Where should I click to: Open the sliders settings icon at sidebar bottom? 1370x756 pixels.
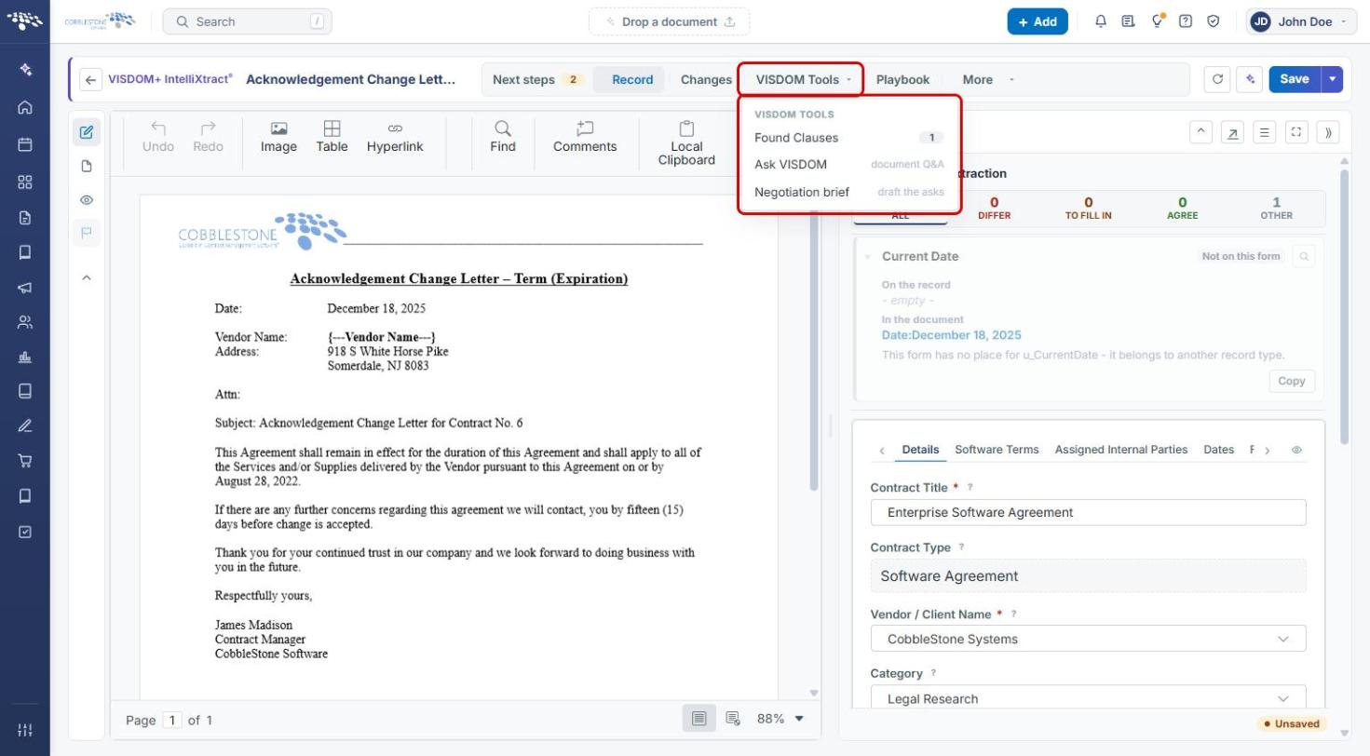click(25, 729)
